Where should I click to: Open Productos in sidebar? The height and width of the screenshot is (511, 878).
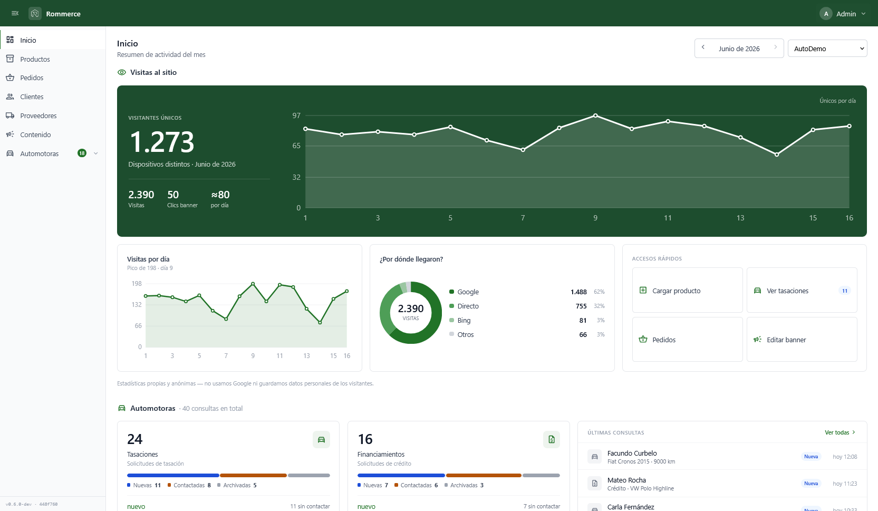(x=53, y=59)
